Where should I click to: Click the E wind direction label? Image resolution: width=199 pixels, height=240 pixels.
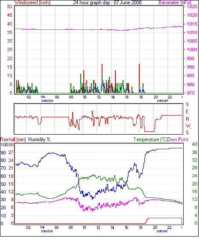[187, 112]
